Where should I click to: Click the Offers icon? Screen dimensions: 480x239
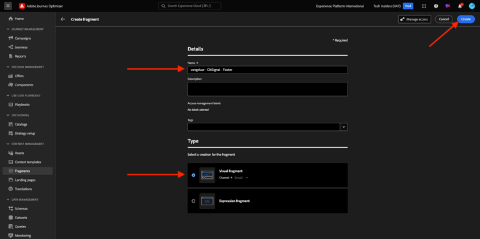tap(11, 76)
